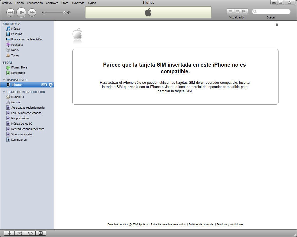
Task: Select Películas in the library sidebar
Action: point(17,34)
